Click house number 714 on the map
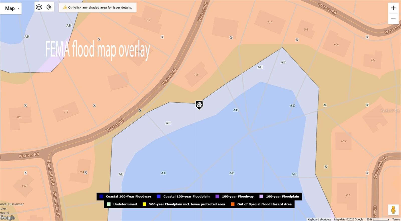This screenshot has width=401, height=221. [81, 172]
